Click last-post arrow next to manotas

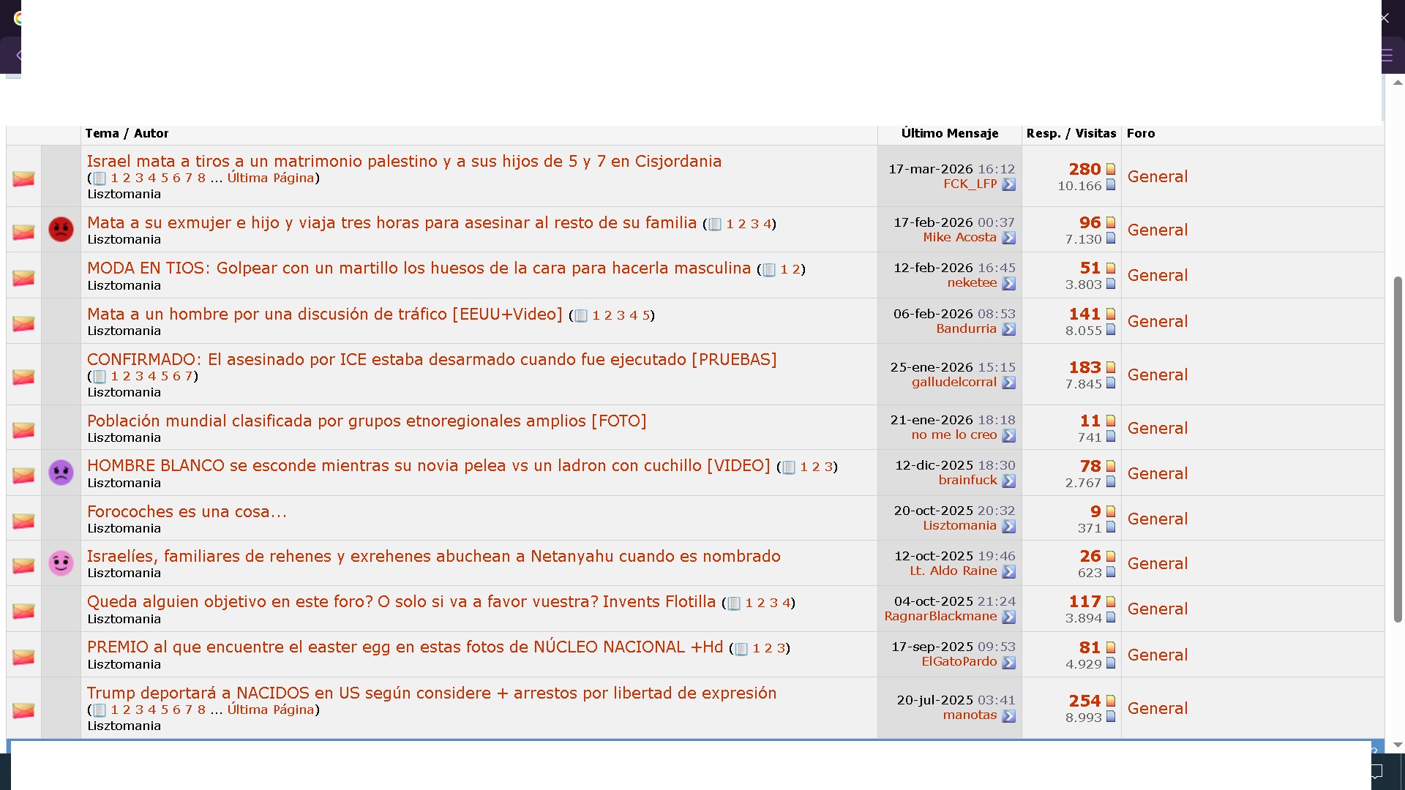click(1008, 716)
